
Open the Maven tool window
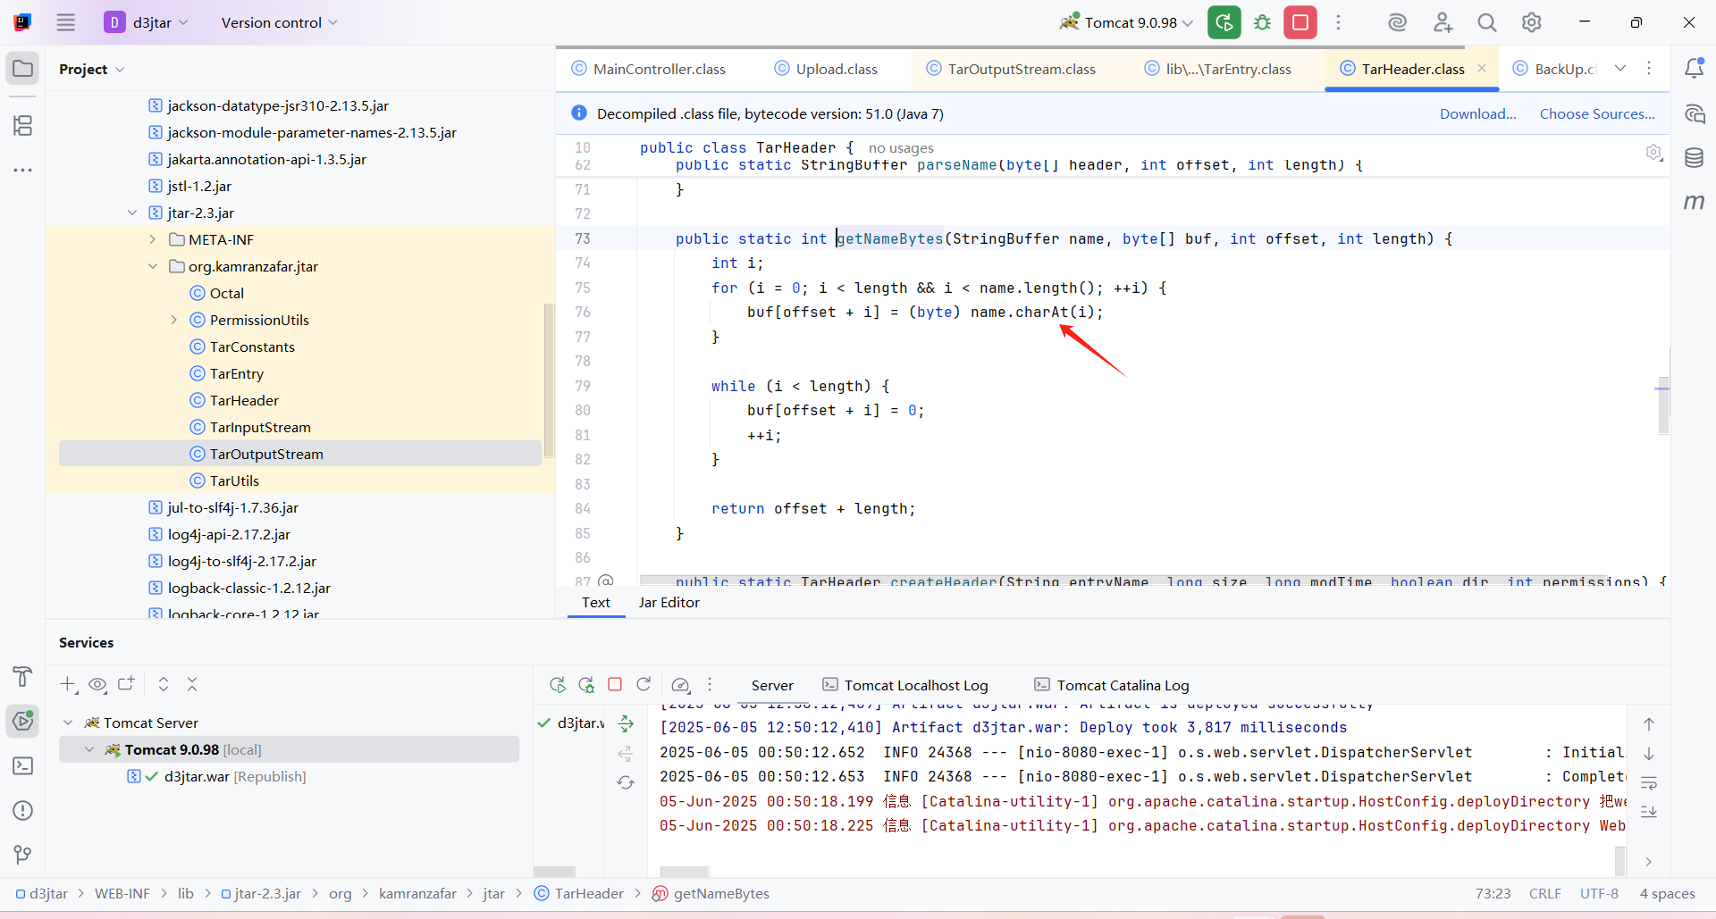(x=1694, y=203)
